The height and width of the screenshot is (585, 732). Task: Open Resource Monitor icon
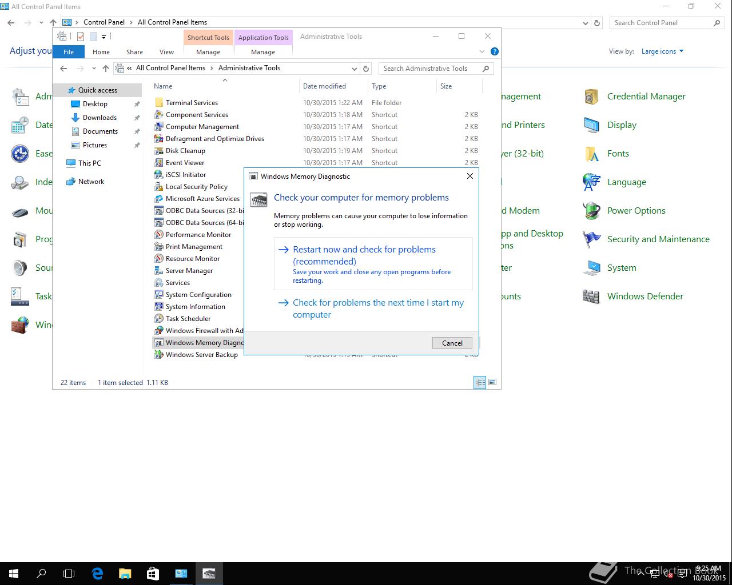point(159,259)
